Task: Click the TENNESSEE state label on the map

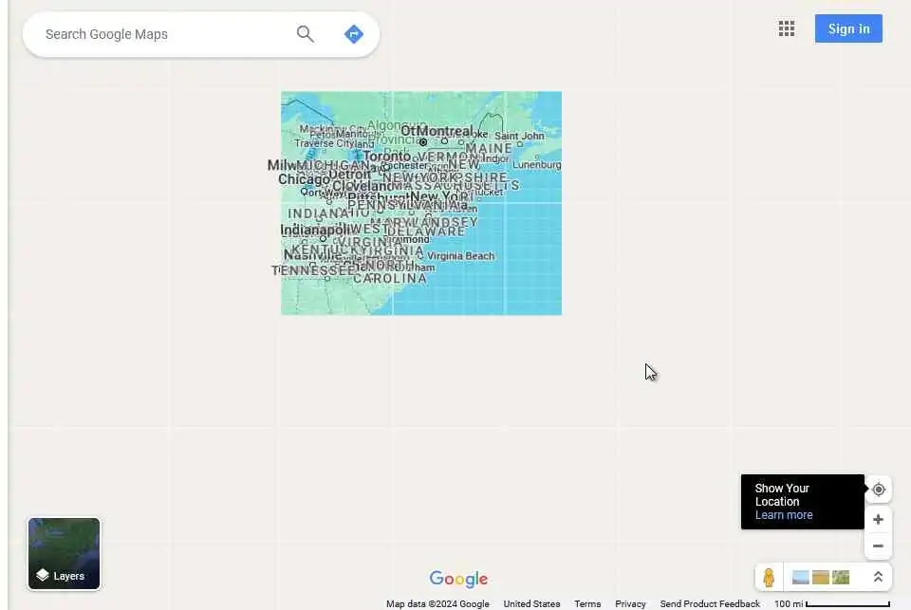Action: [314, 270]
